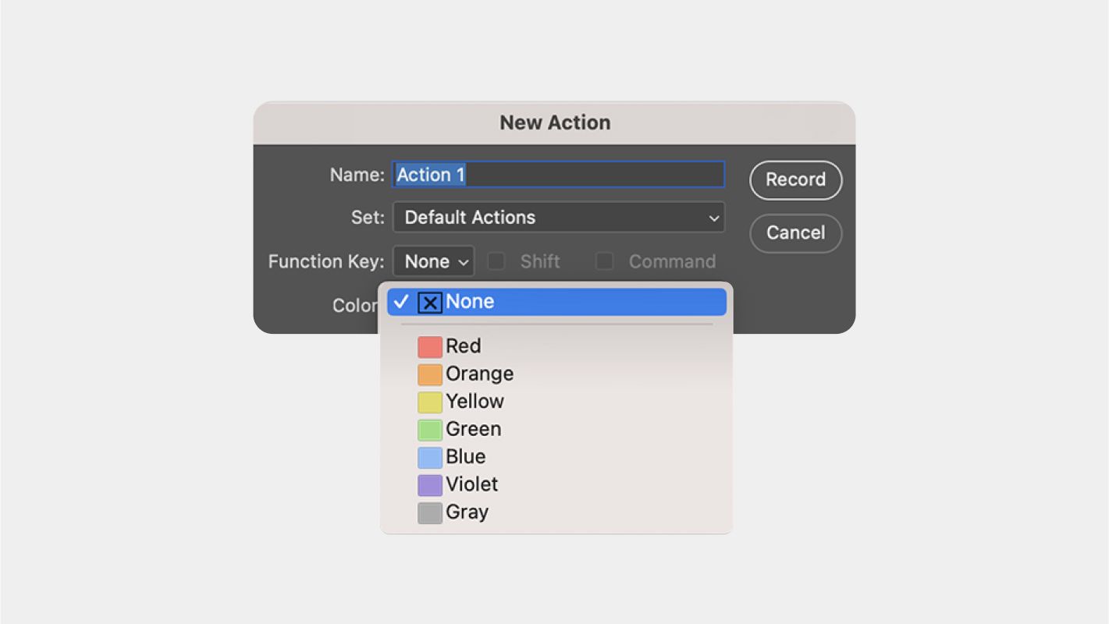
Task: Click the chevron arrow in the Set dropdown
Action: pyautogui.click(x=713, y=218)
